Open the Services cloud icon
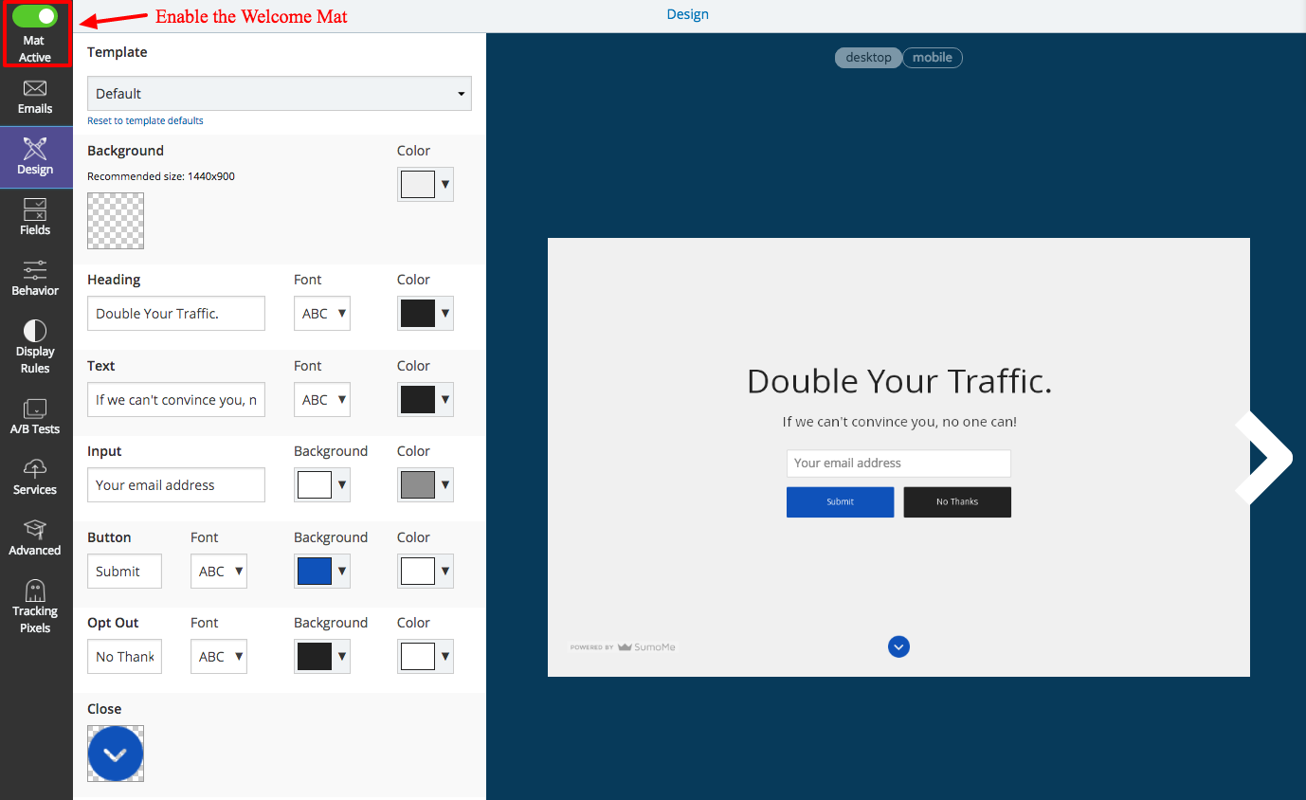This screenshot has height=800, width=1306. (35, 469)
